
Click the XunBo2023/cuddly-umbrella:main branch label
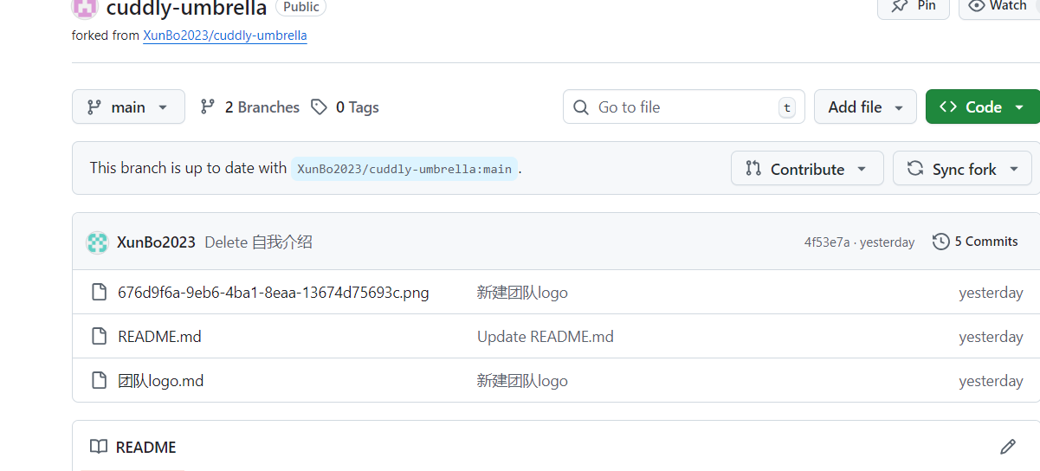[x=404, y=169]
